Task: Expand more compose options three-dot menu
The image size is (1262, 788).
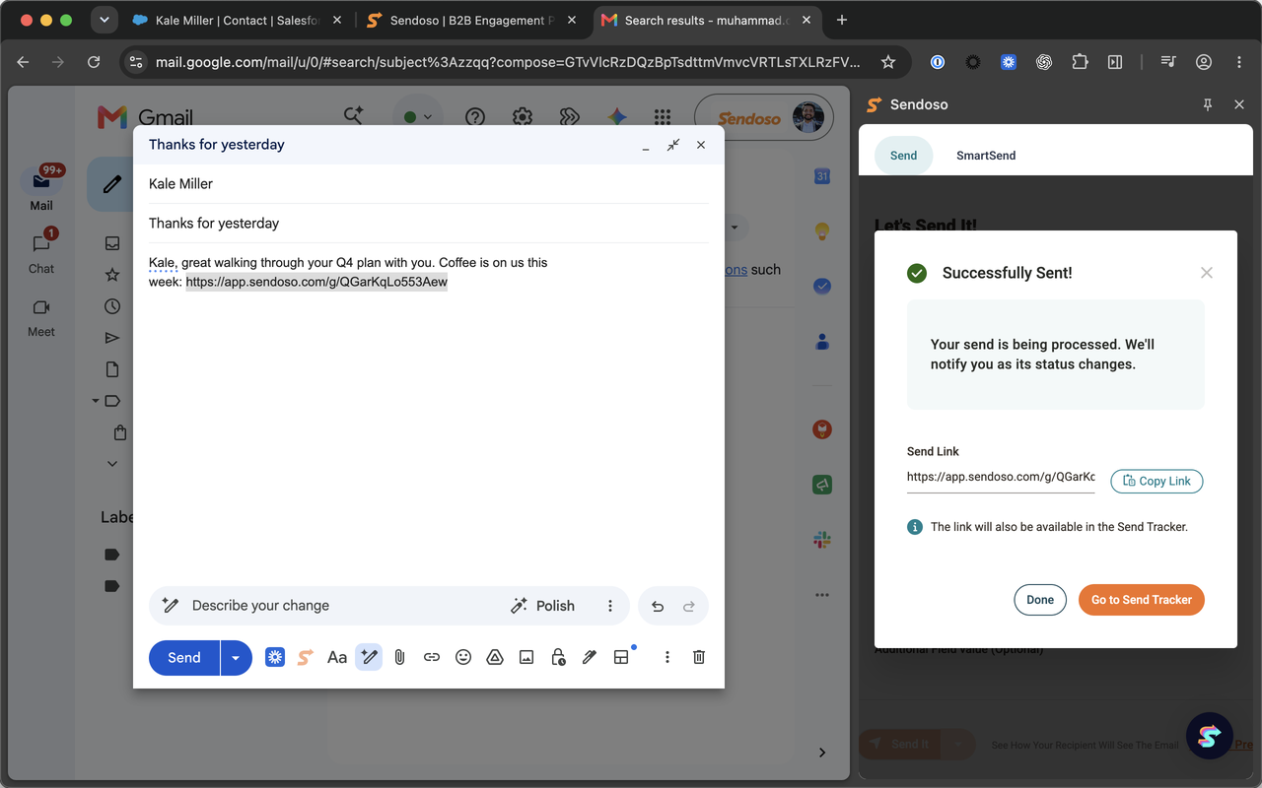Action: [667, 657]
